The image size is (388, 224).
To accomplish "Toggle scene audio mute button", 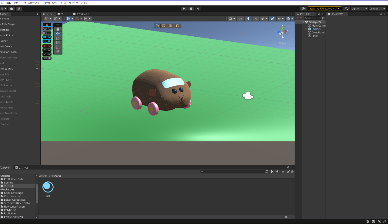I will point(256,19).
